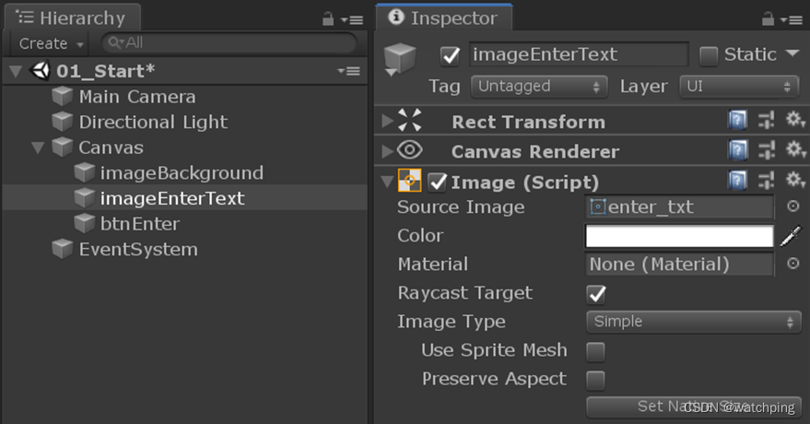The width and height of the screenshot is (810, 424).
Task: Open the Rect Transform presets icon
Action: coord(766,121)
